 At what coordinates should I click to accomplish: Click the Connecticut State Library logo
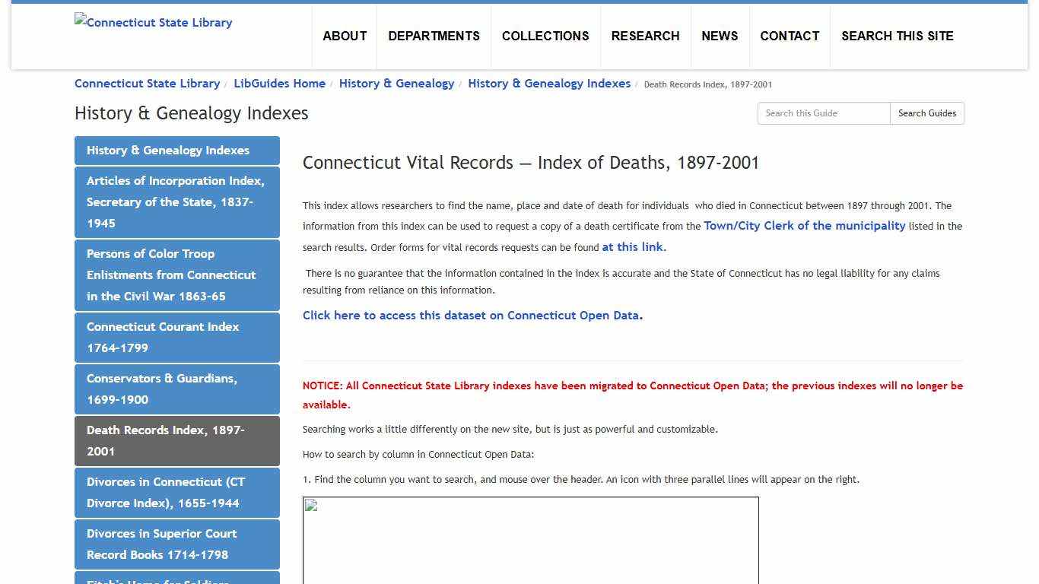153,22
